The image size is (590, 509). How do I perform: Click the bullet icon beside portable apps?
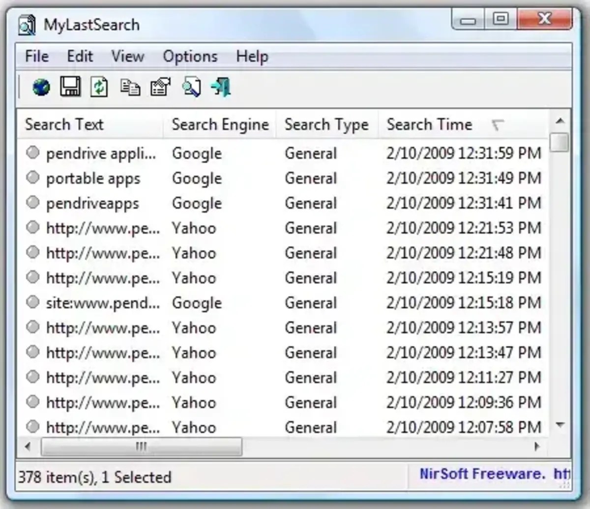coord(32,178)
